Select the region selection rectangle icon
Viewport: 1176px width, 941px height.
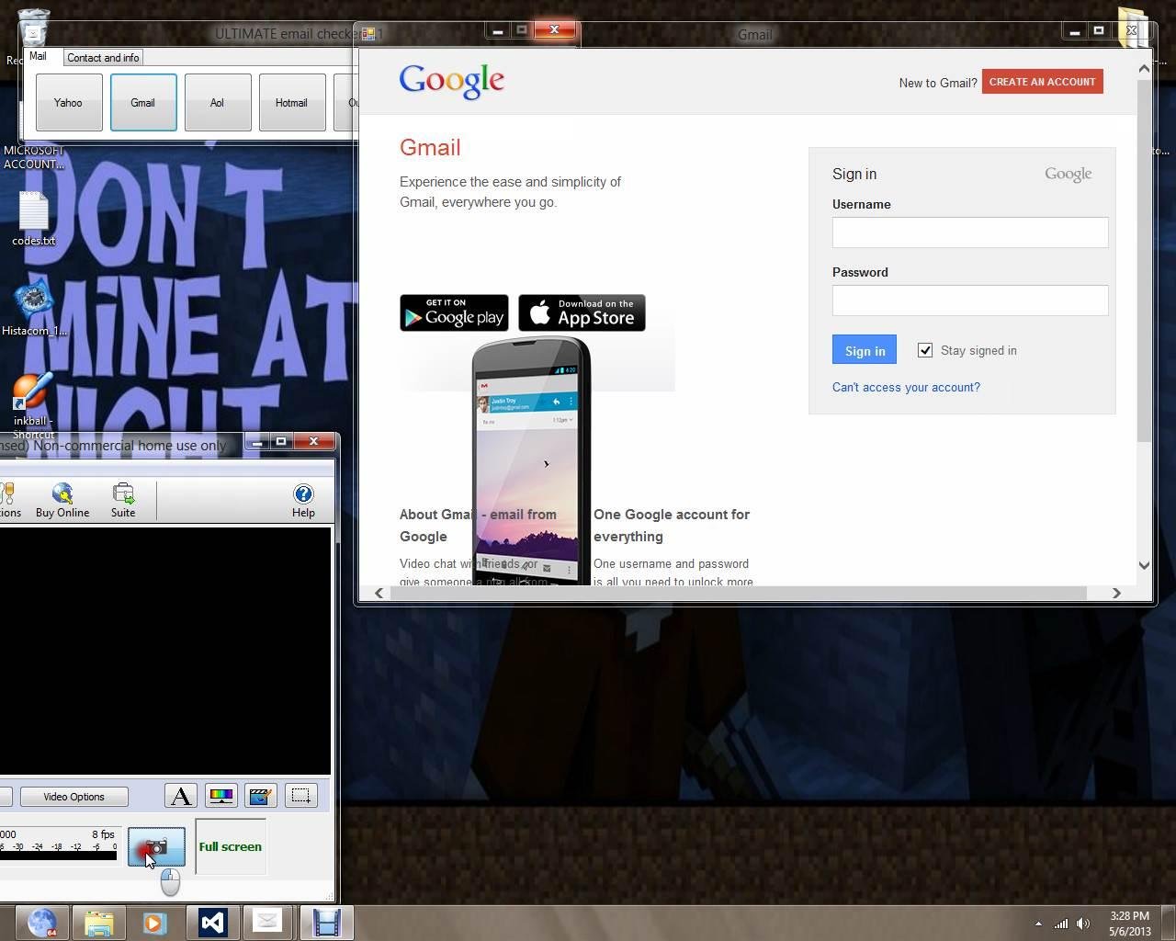click(x=300, y=796)
